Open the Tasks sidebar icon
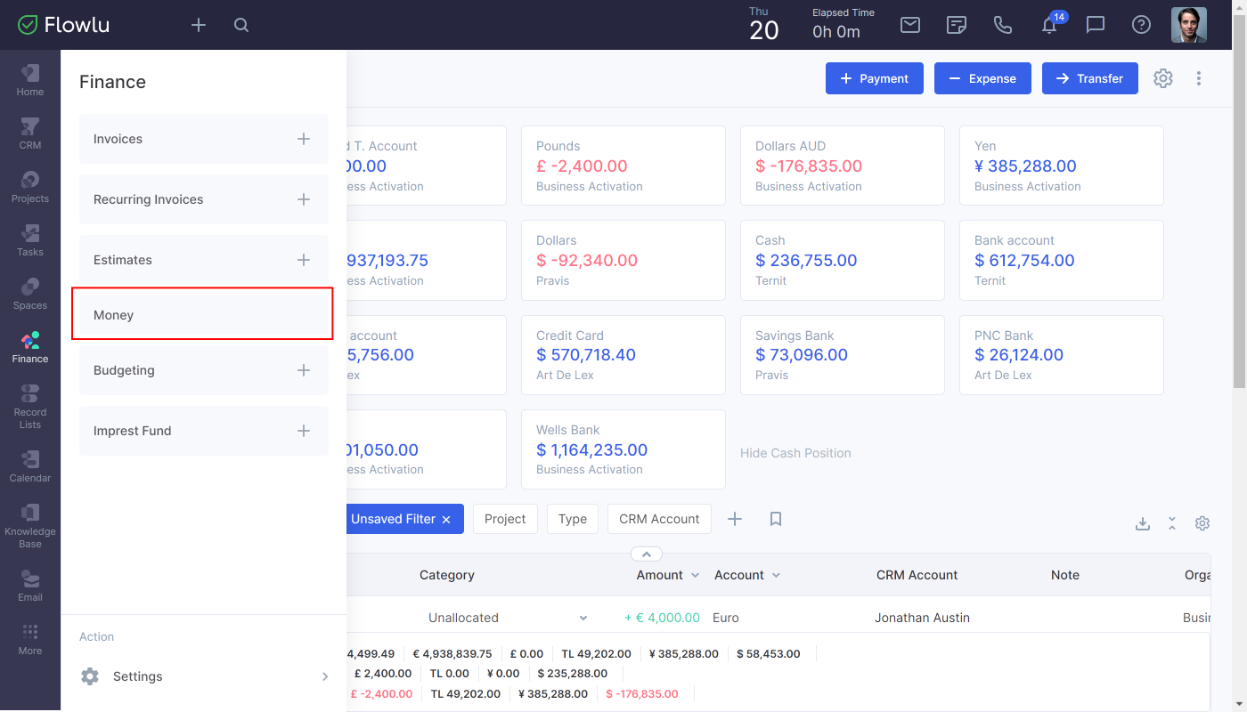Image resolution: width=1247 pixels, height=712 pixels. click(30, 240)
